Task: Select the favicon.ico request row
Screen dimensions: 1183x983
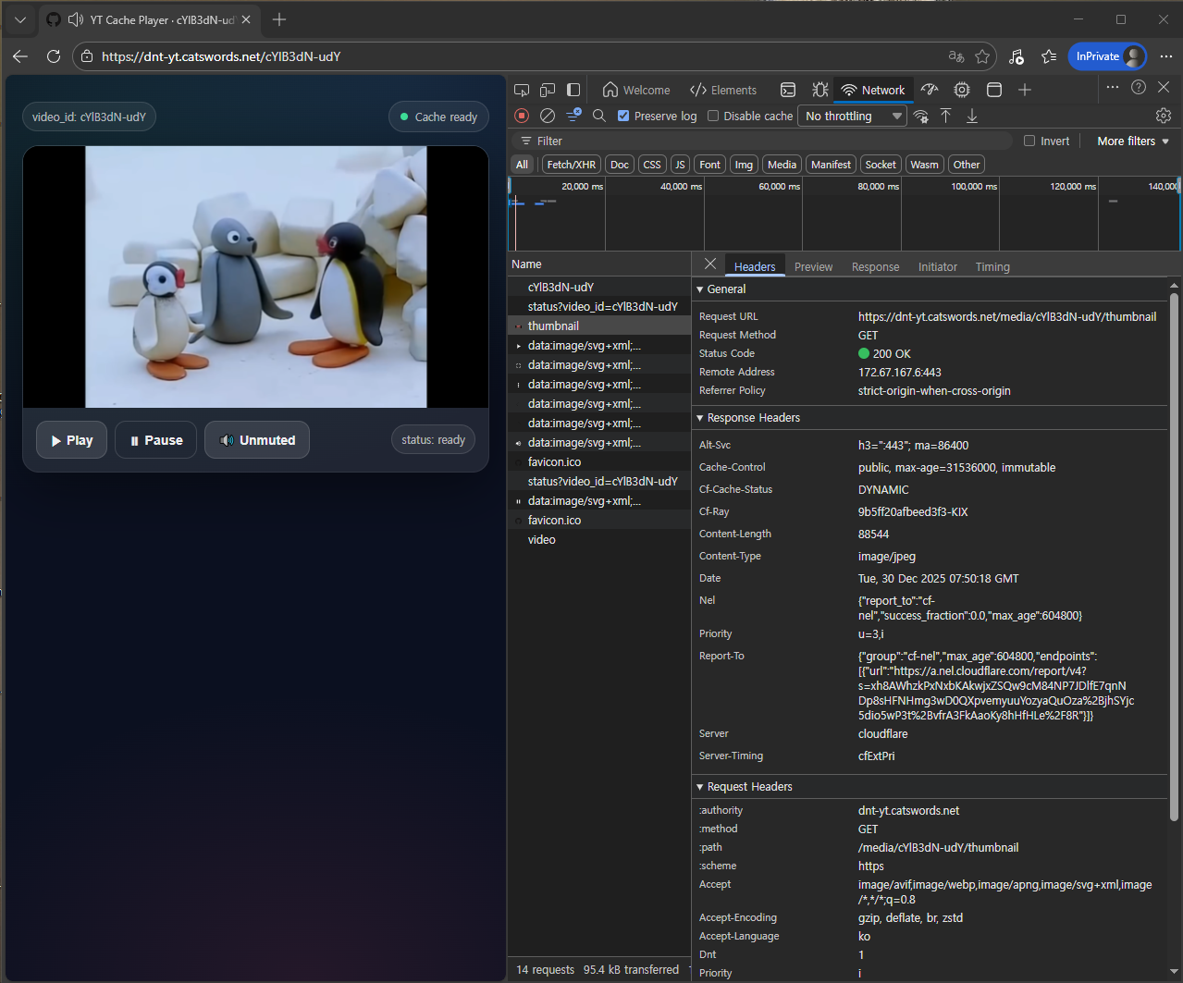Action: 554,462
